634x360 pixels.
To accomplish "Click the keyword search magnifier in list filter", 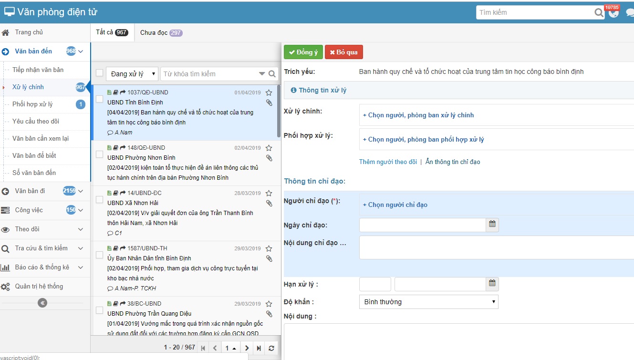I will [272, 74].
